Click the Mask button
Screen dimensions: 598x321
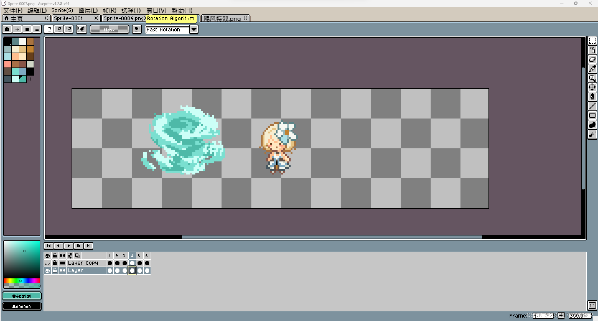point(109,30)
